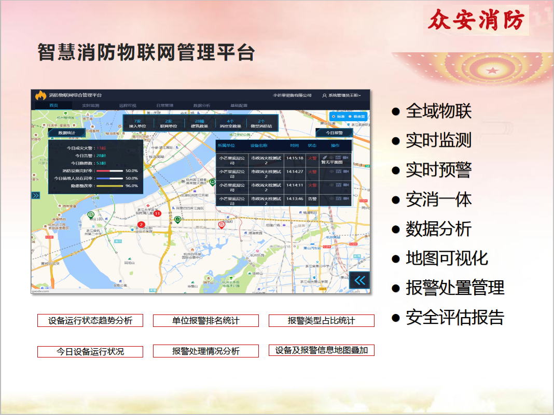554x415 pixels.
Task: Click the 4个 消控室数量 stat tile
Action: (x=230, y=123)
